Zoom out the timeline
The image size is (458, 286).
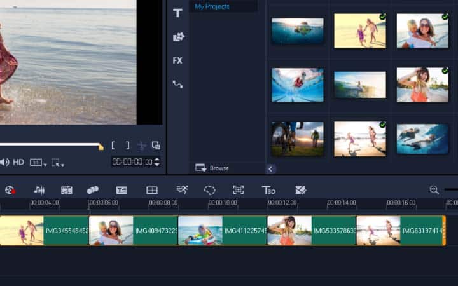(x=434, y=190)
